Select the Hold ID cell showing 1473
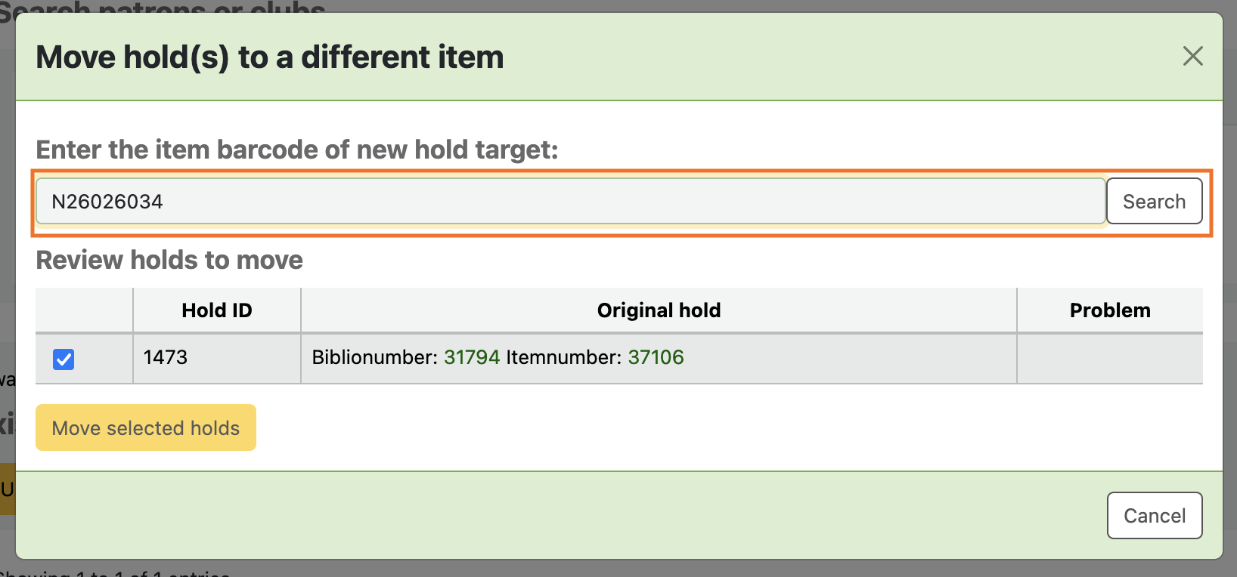 tap(166, 357)
